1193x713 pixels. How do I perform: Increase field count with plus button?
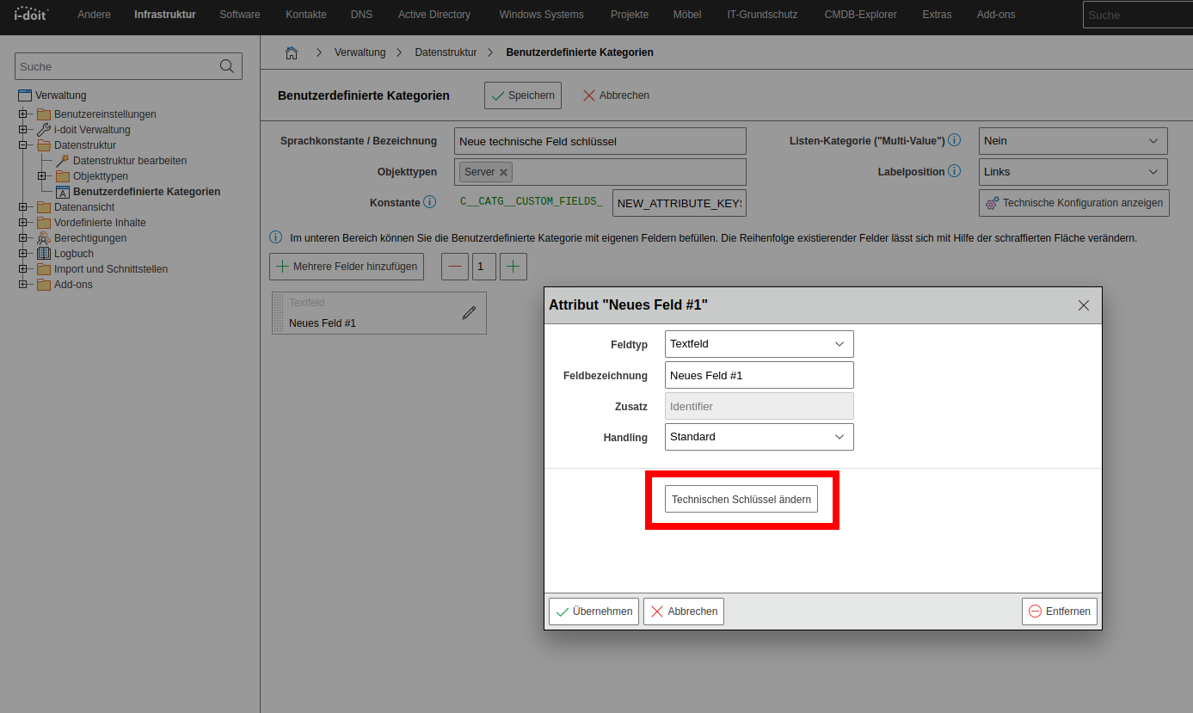[513, 267]
